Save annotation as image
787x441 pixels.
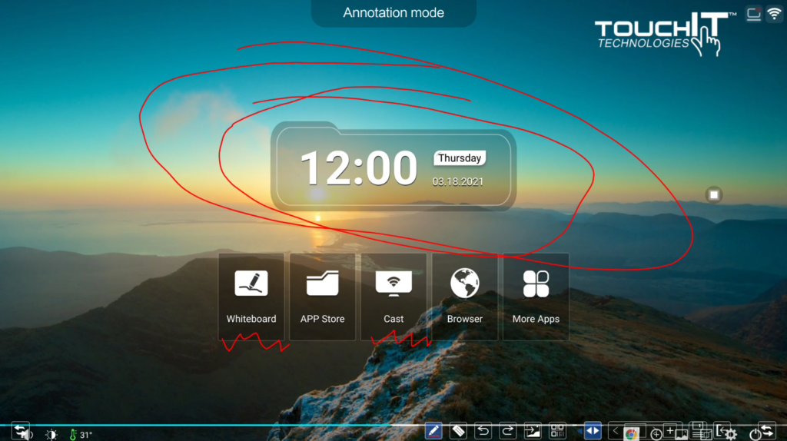[532, 431]
